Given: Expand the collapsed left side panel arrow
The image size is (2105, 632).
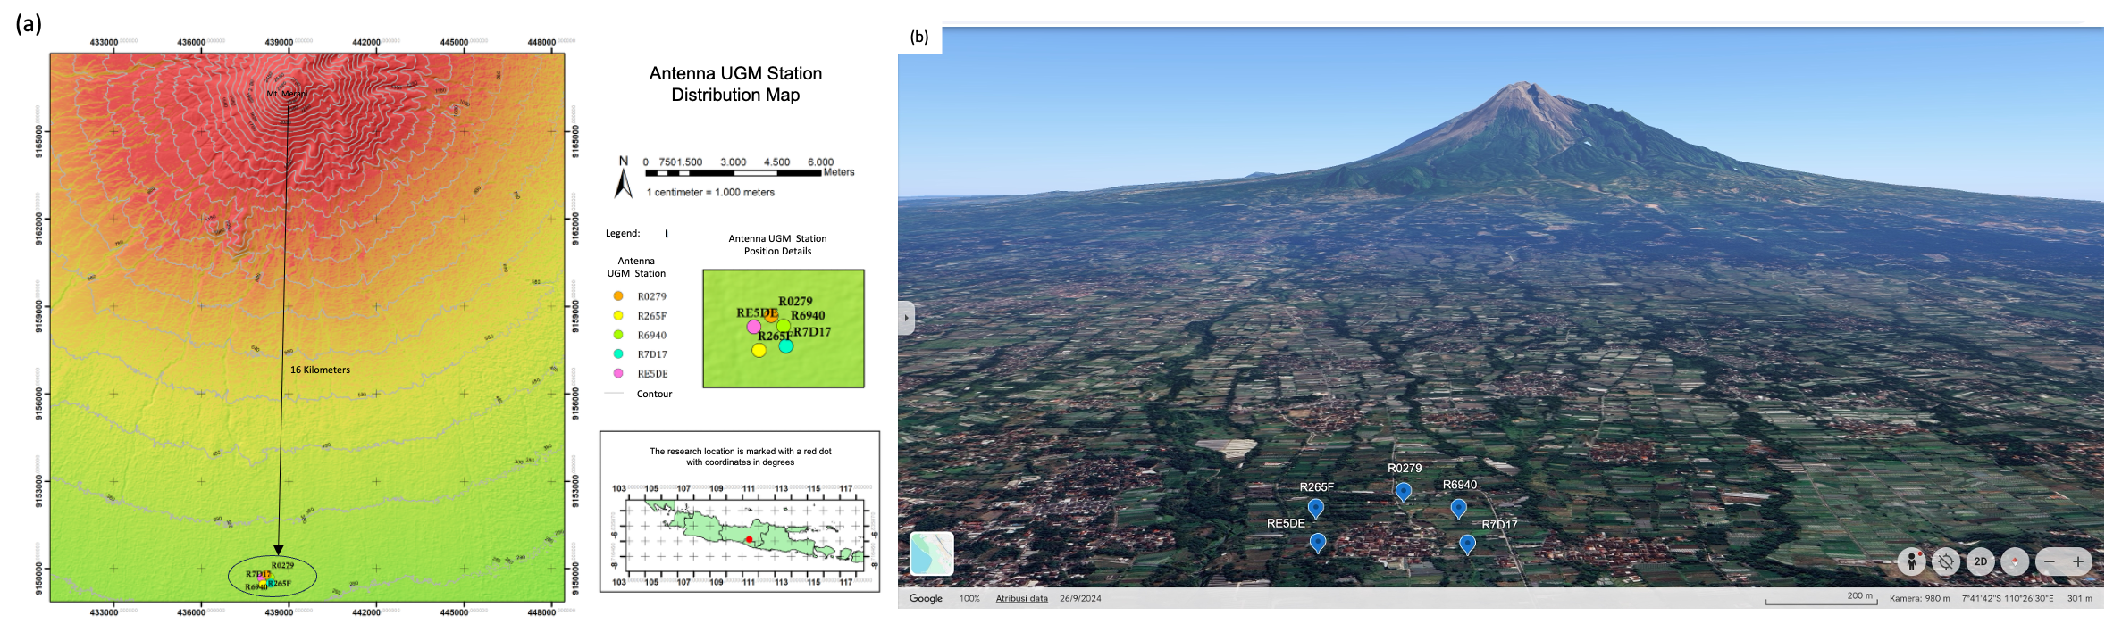Looking at the screenshot, I should pos(906,318).
